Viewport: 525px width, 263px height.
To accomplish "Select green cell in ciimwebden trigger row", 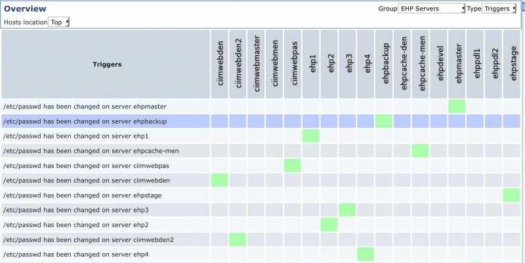I will click(220, 180).
